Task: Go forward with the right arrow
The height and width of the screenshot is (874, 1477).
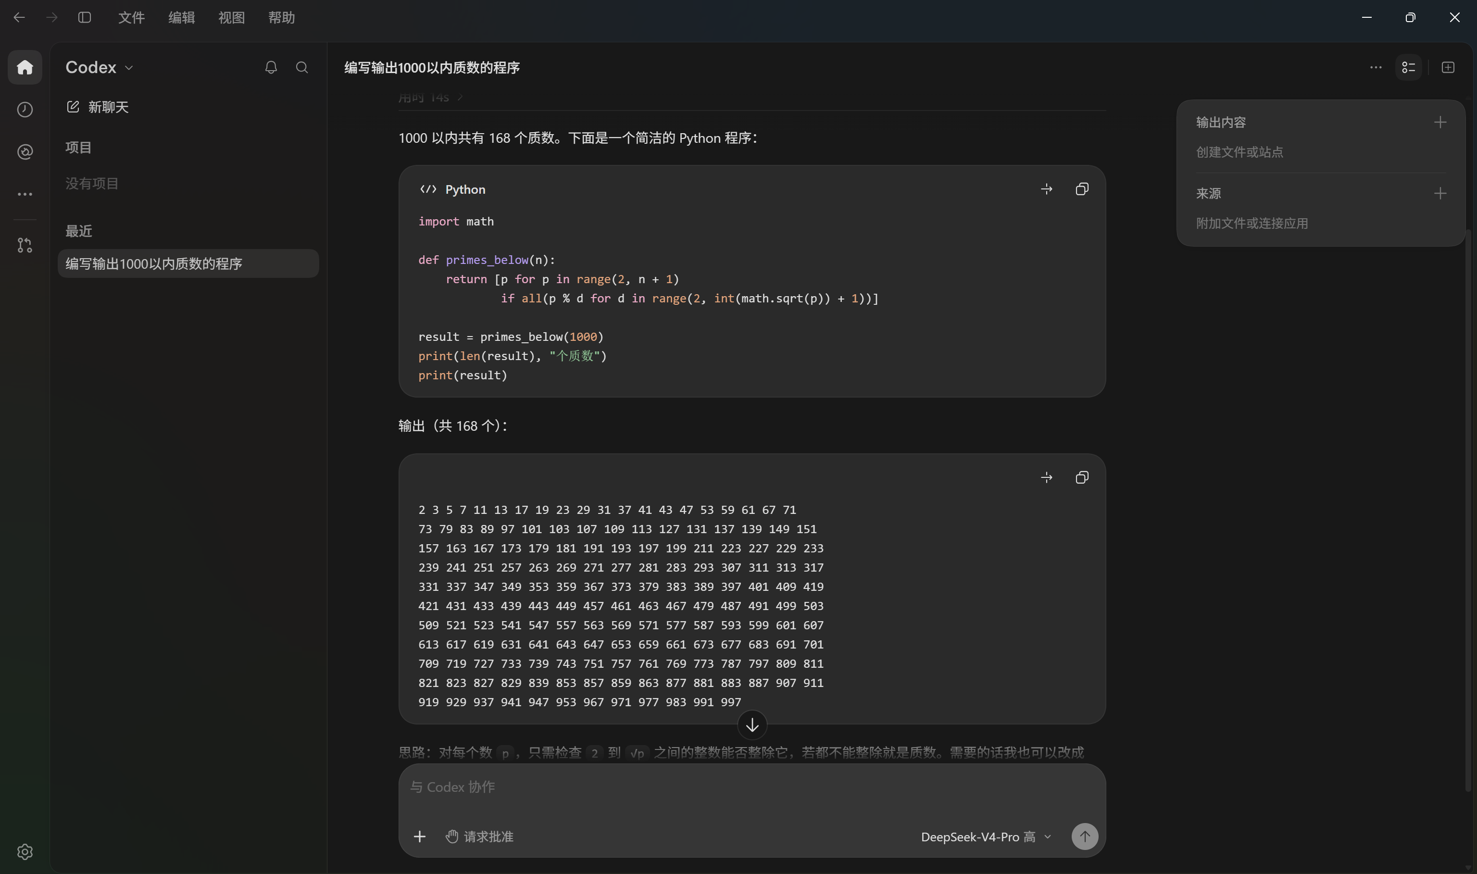Action: pos(52,17)
